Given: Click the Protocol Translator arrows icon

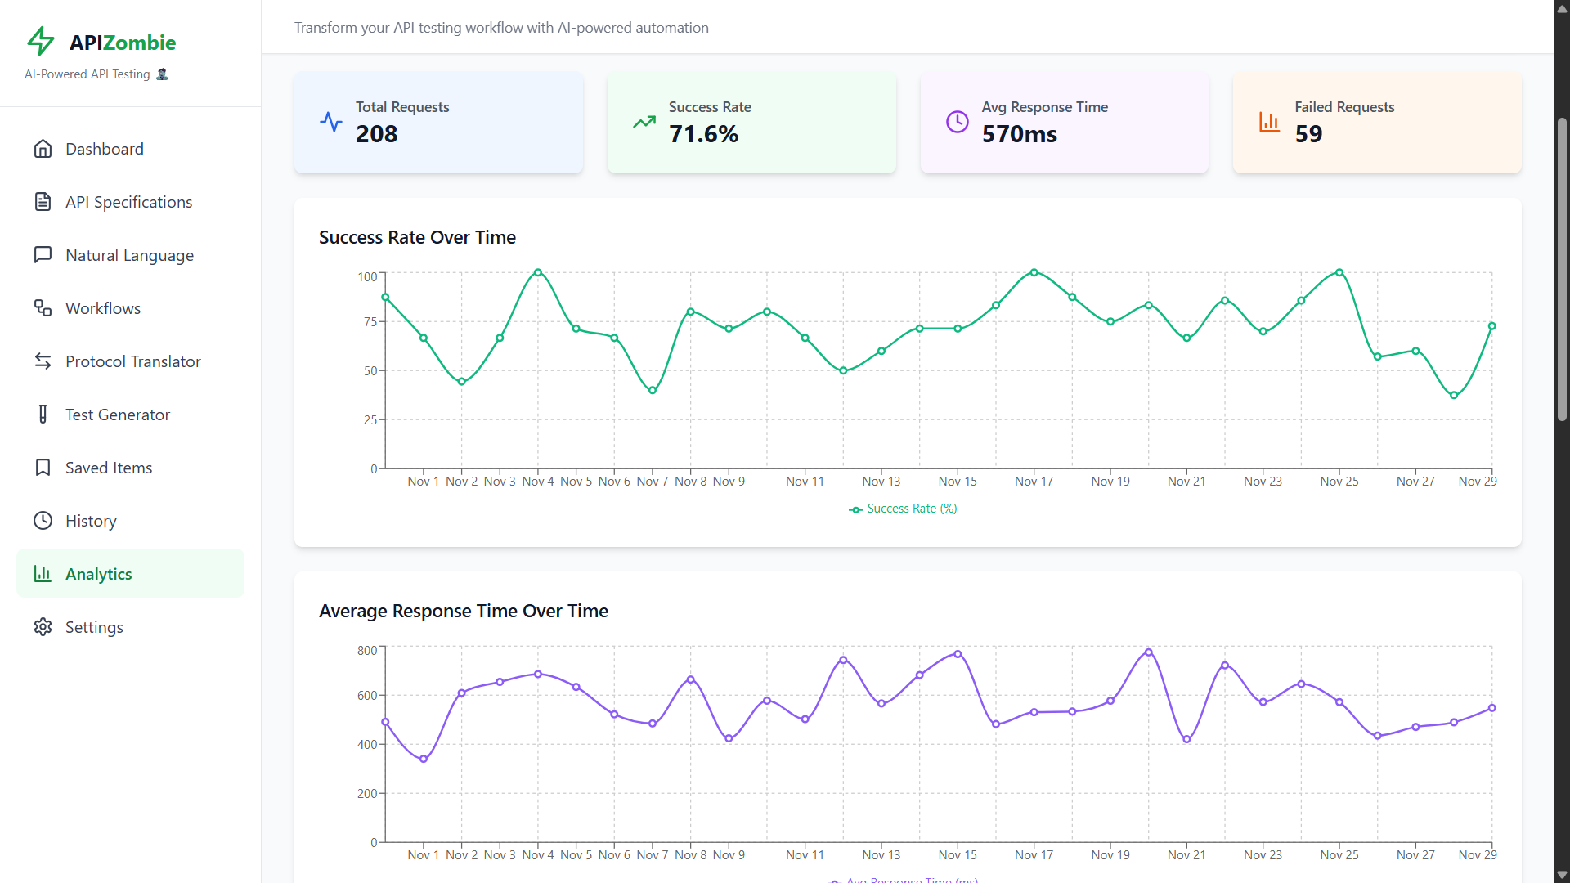Looking at the screenshot, I should point(43,361).
